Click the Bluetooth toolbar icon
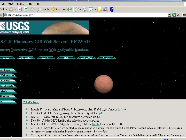Image resolution: width=186 pixels, height=140 pixels. (112, 9)
